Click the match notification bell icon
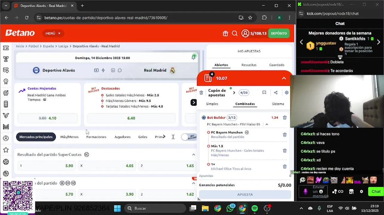Screen dimensions: 384x215 coord(194,57)
